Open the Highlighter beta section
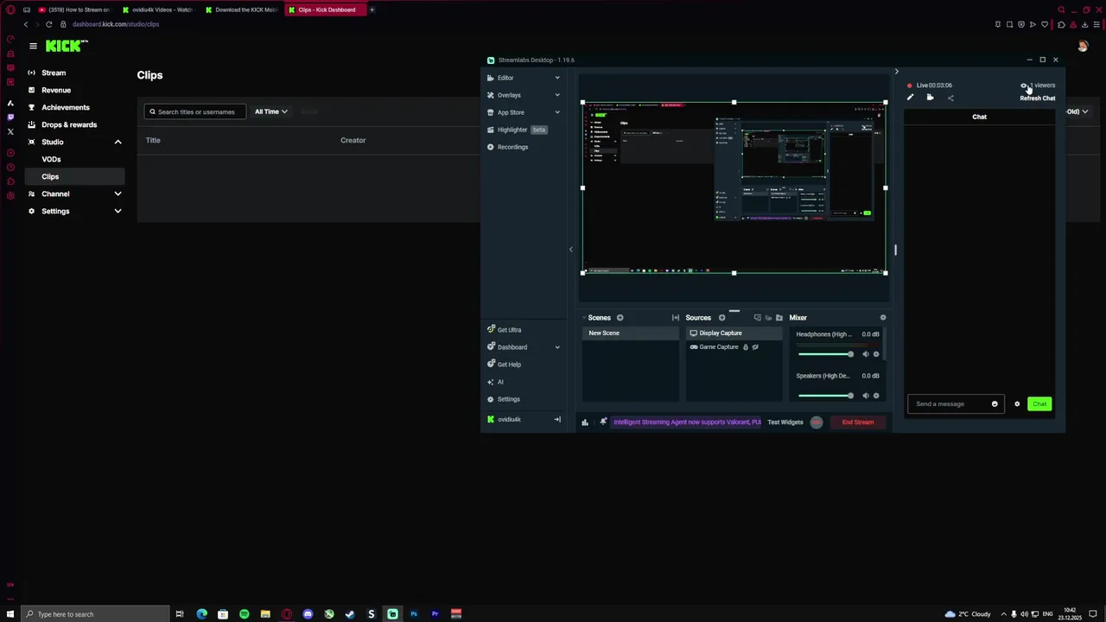The width and height of the screenshot is (1106, 622). 517,130
